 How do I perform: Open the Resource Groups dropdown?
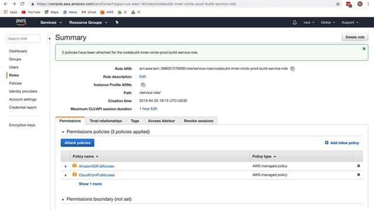(88, 22)
